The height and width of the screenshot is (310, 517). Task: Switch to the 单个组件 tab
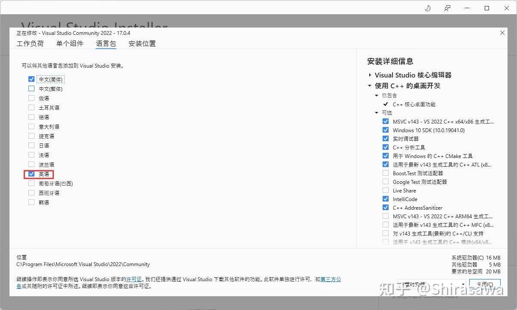[x=69, y=43]
